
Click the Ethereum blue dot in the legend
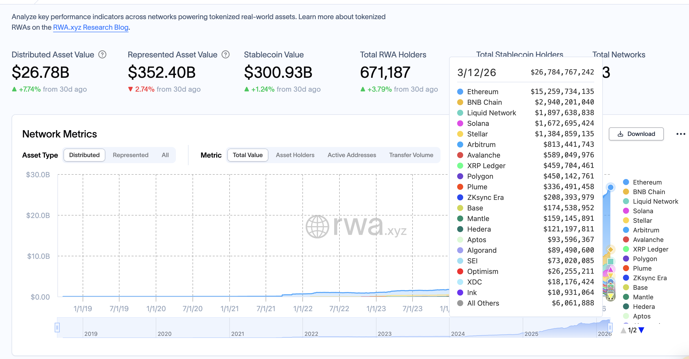point(626,182)
